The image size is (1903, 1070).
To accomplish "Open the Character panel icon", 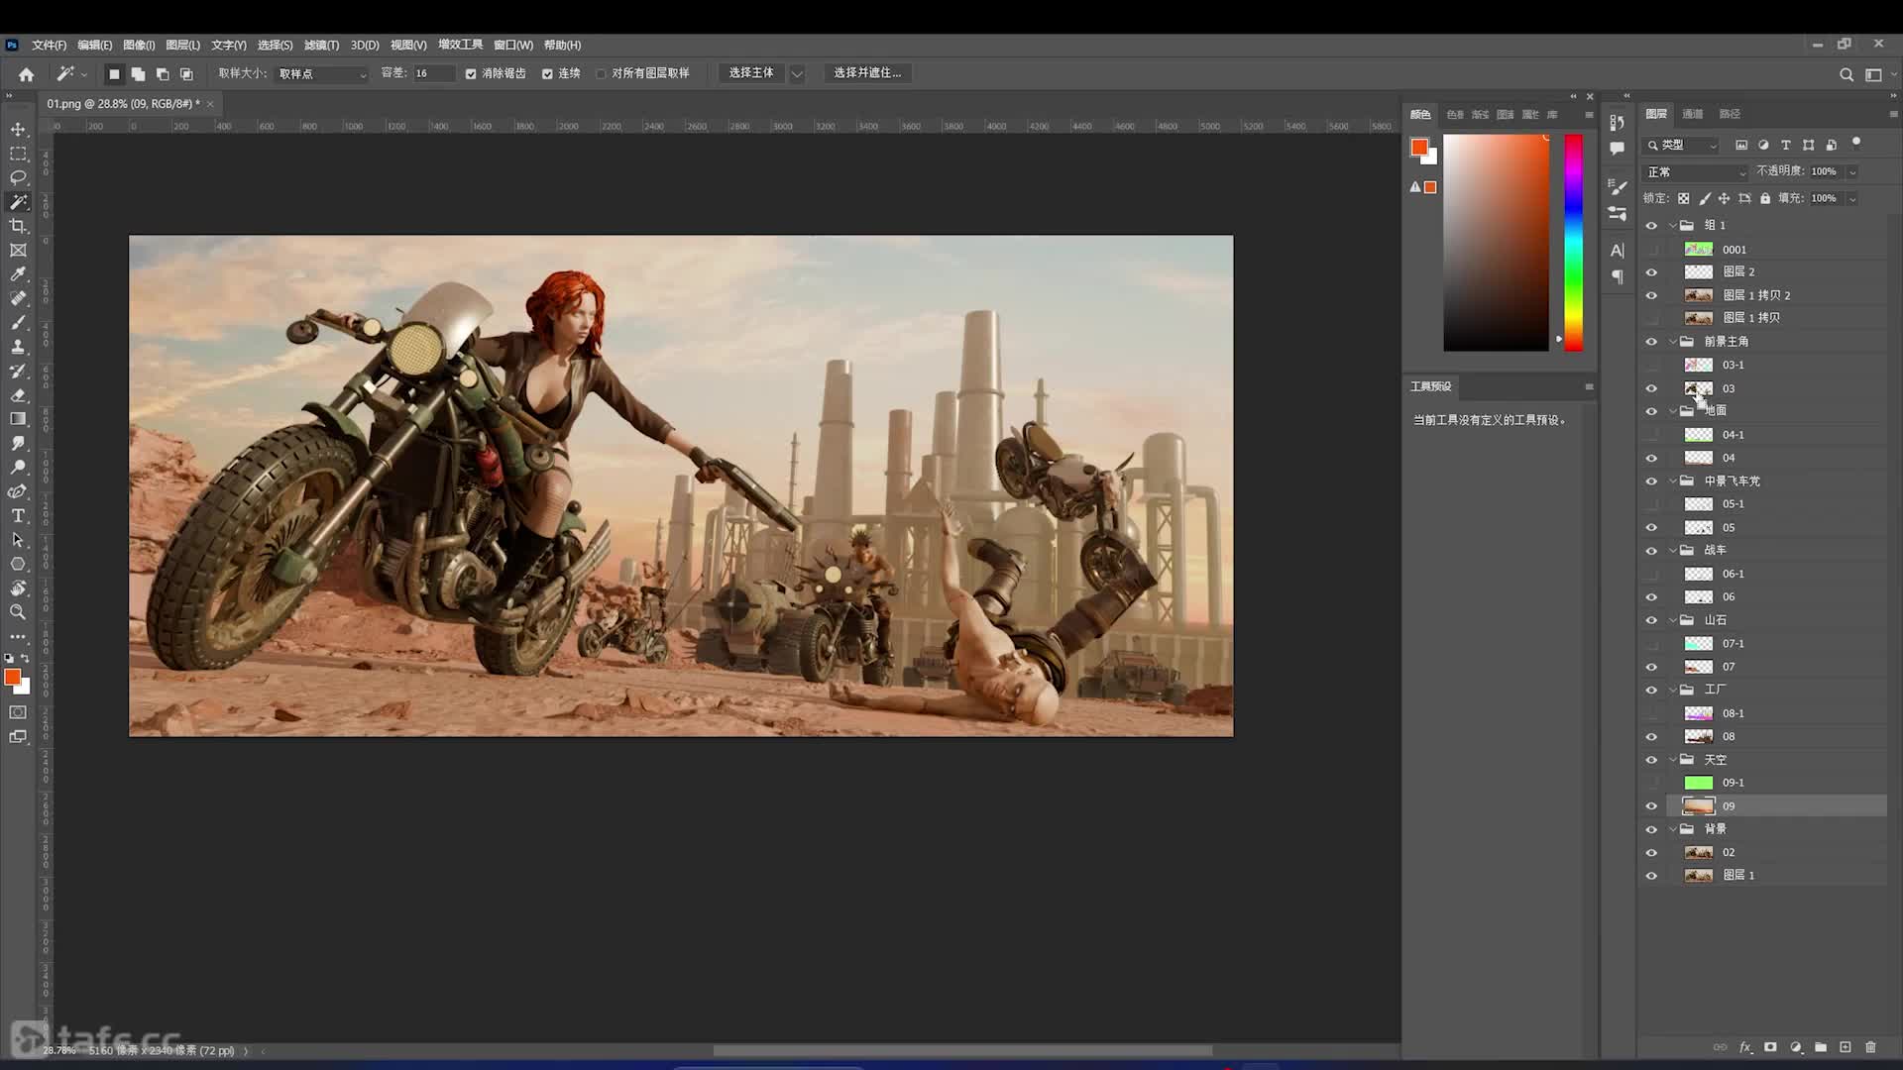I will [1618, 251].
